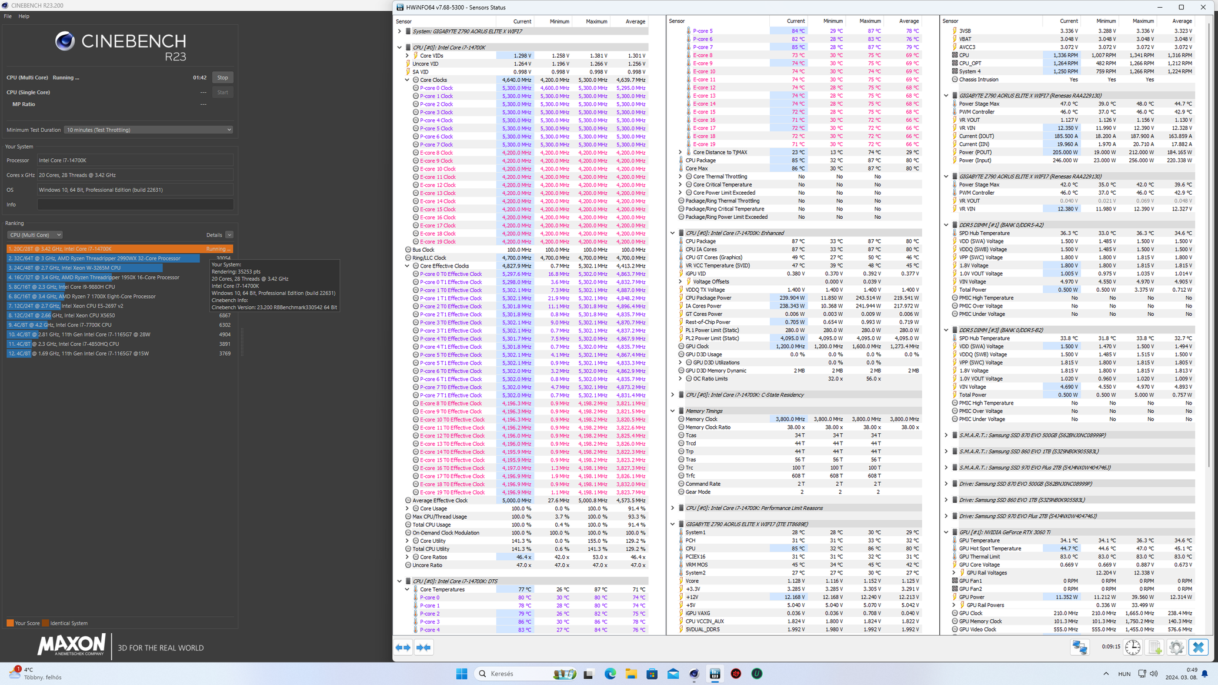Expand the Core Usage tree node

pos(407,509)
